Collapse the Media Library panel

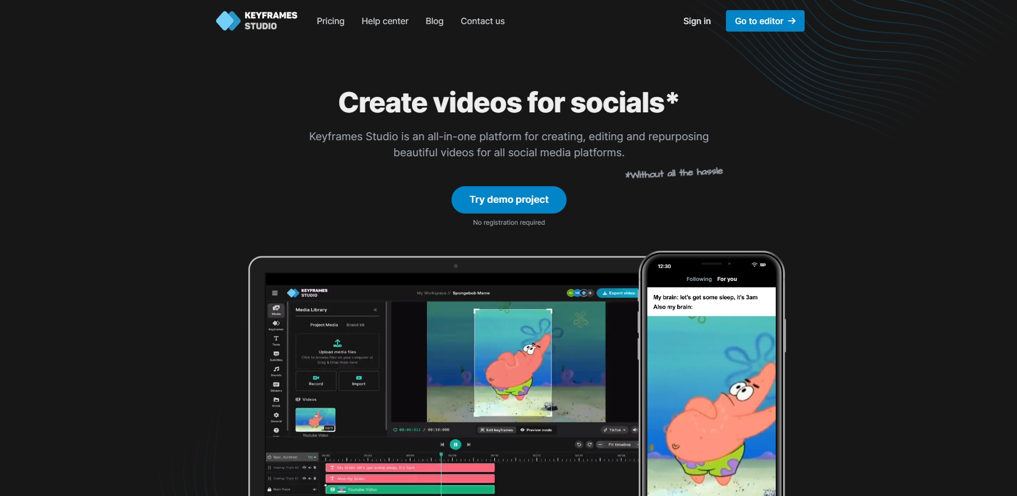click(x=376, y=309)
